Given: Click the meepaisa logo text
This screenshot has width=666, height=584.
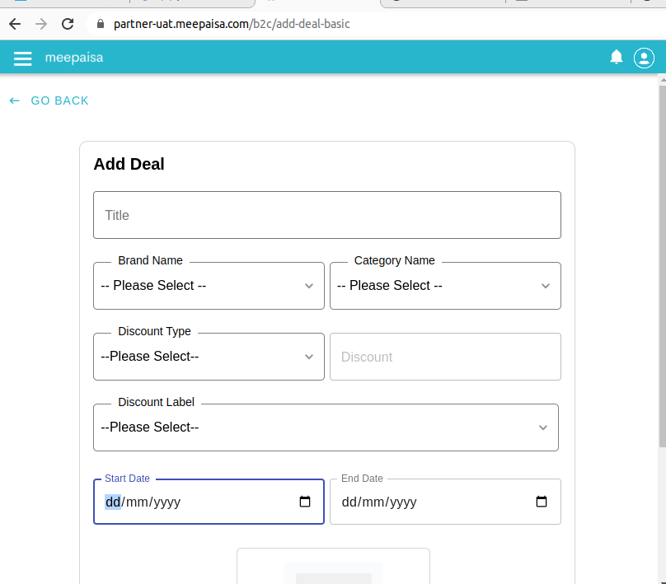Looking at the screenshot, I should (74, 58).
